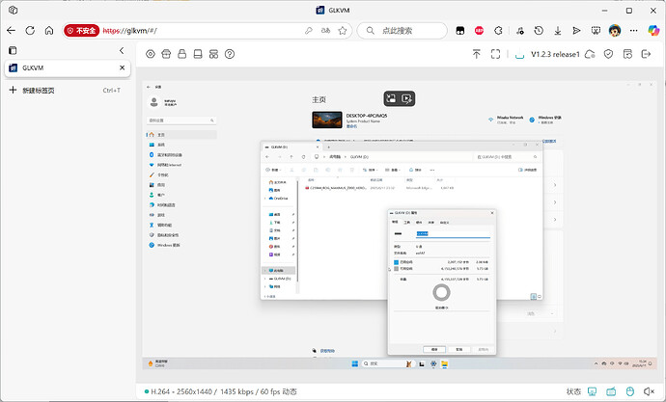The height and width of the screenshot is (402, 666).
Task: Select 主页 in the remote Settings sidebar
Action: tap(161, 135)
